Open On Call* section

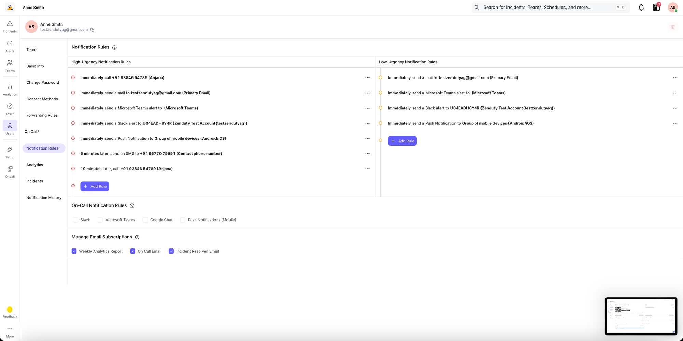pos(32,132)
